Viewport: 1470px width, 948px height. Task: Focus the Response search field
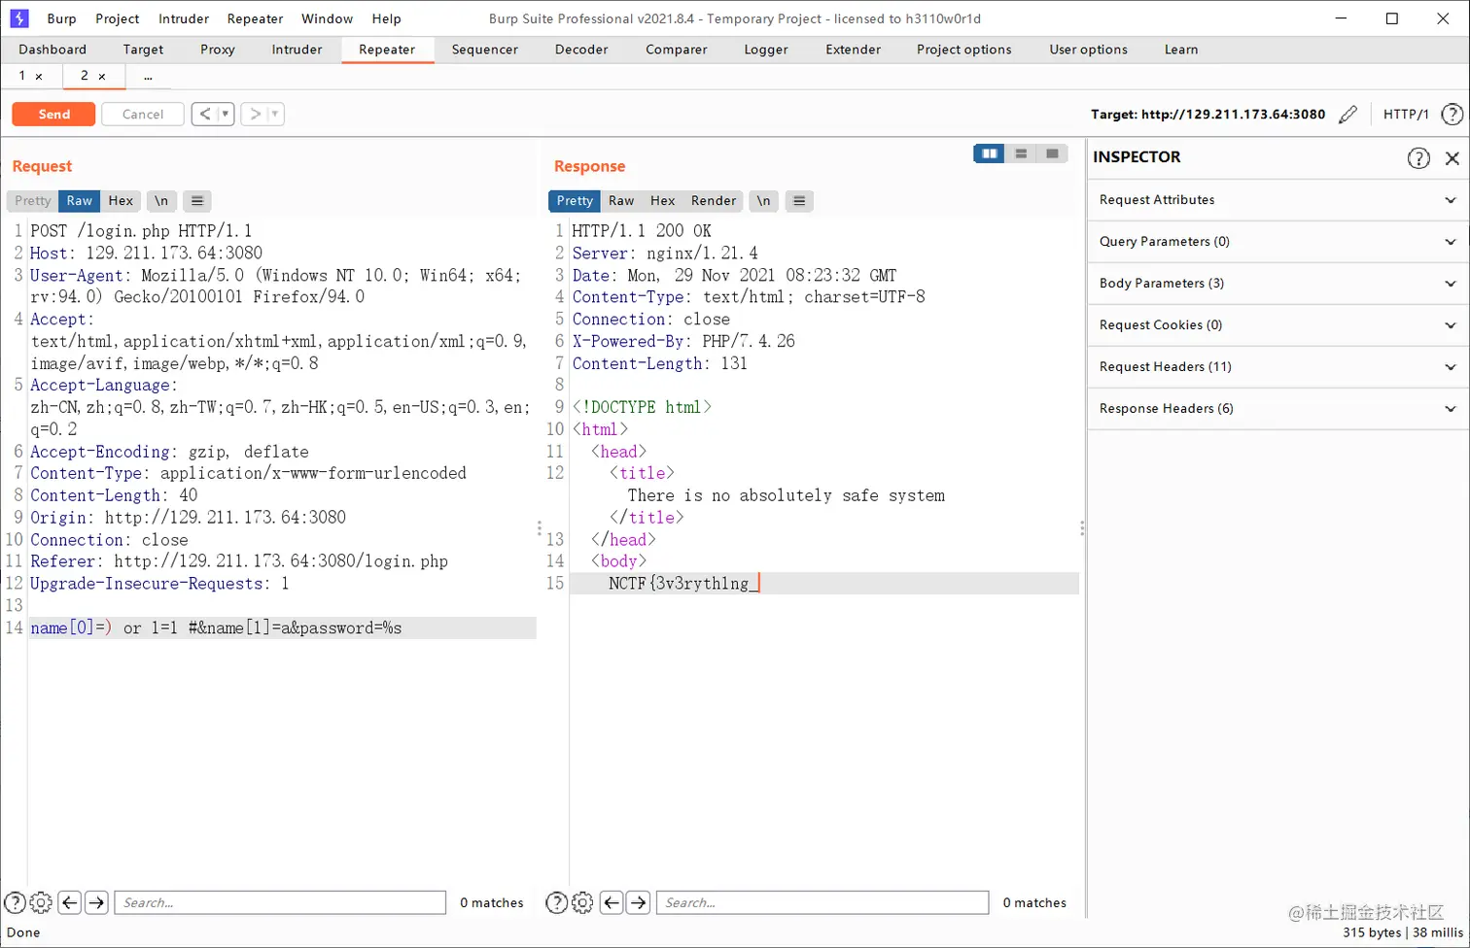[822, 902]
